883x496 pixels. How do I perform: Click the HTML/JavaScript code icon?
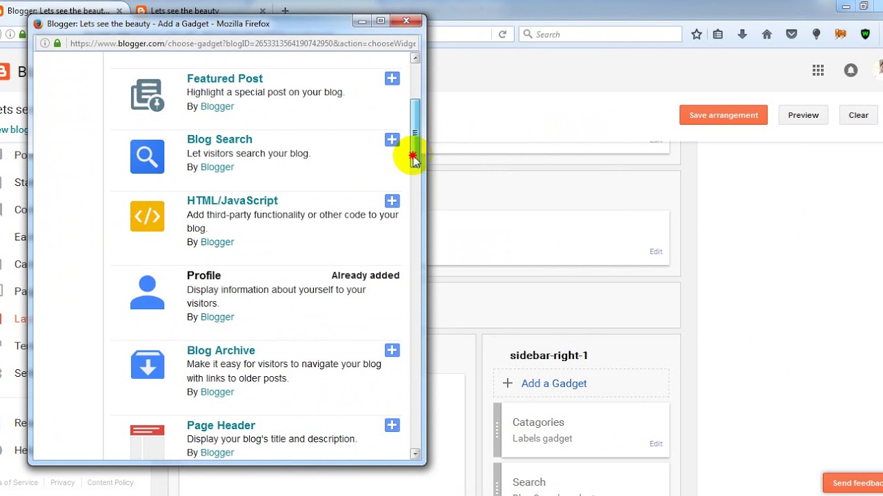(148, 217)
